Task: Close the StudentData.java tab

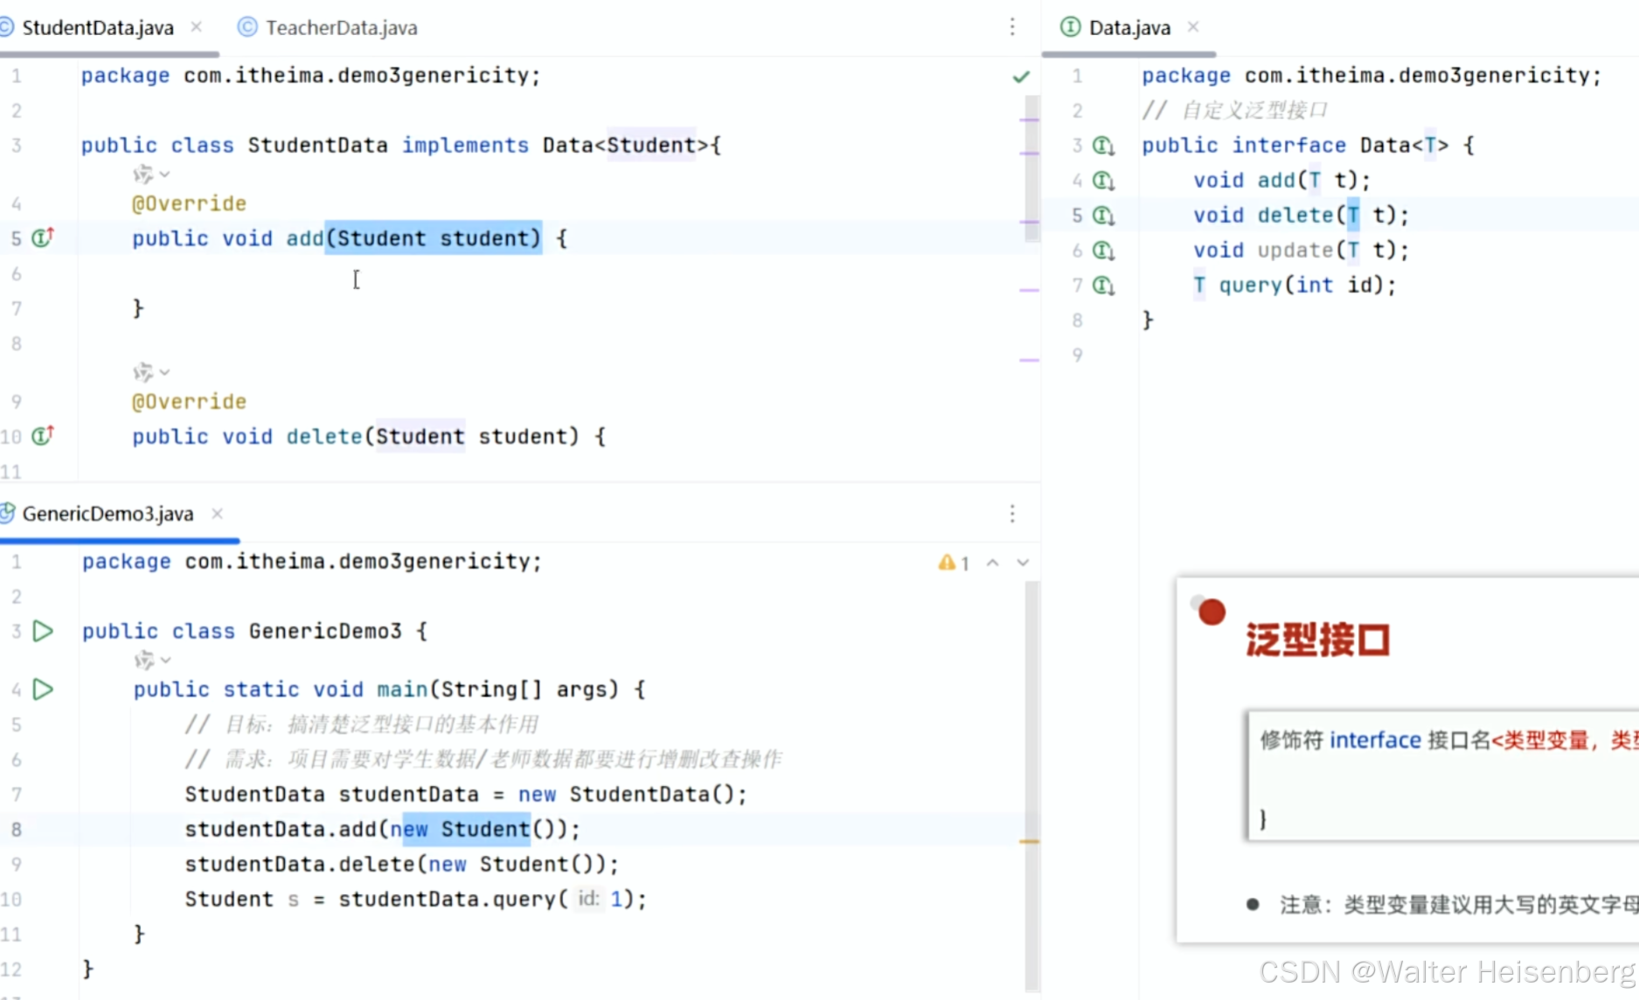Action: (197, 27)
